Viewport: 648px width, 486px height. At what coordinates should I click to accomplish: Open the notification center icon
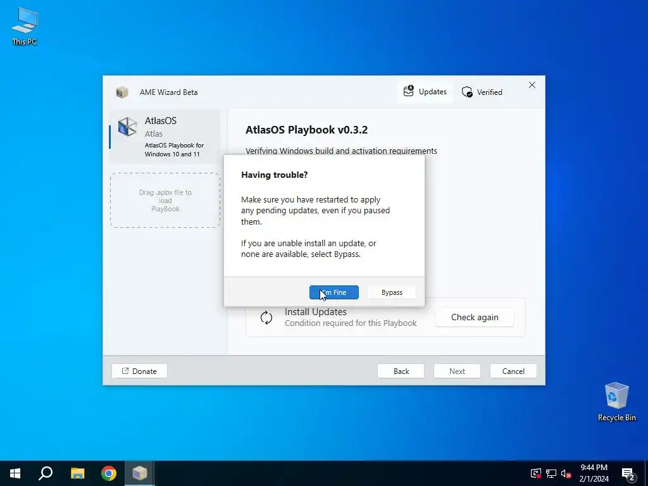point(628,473)
